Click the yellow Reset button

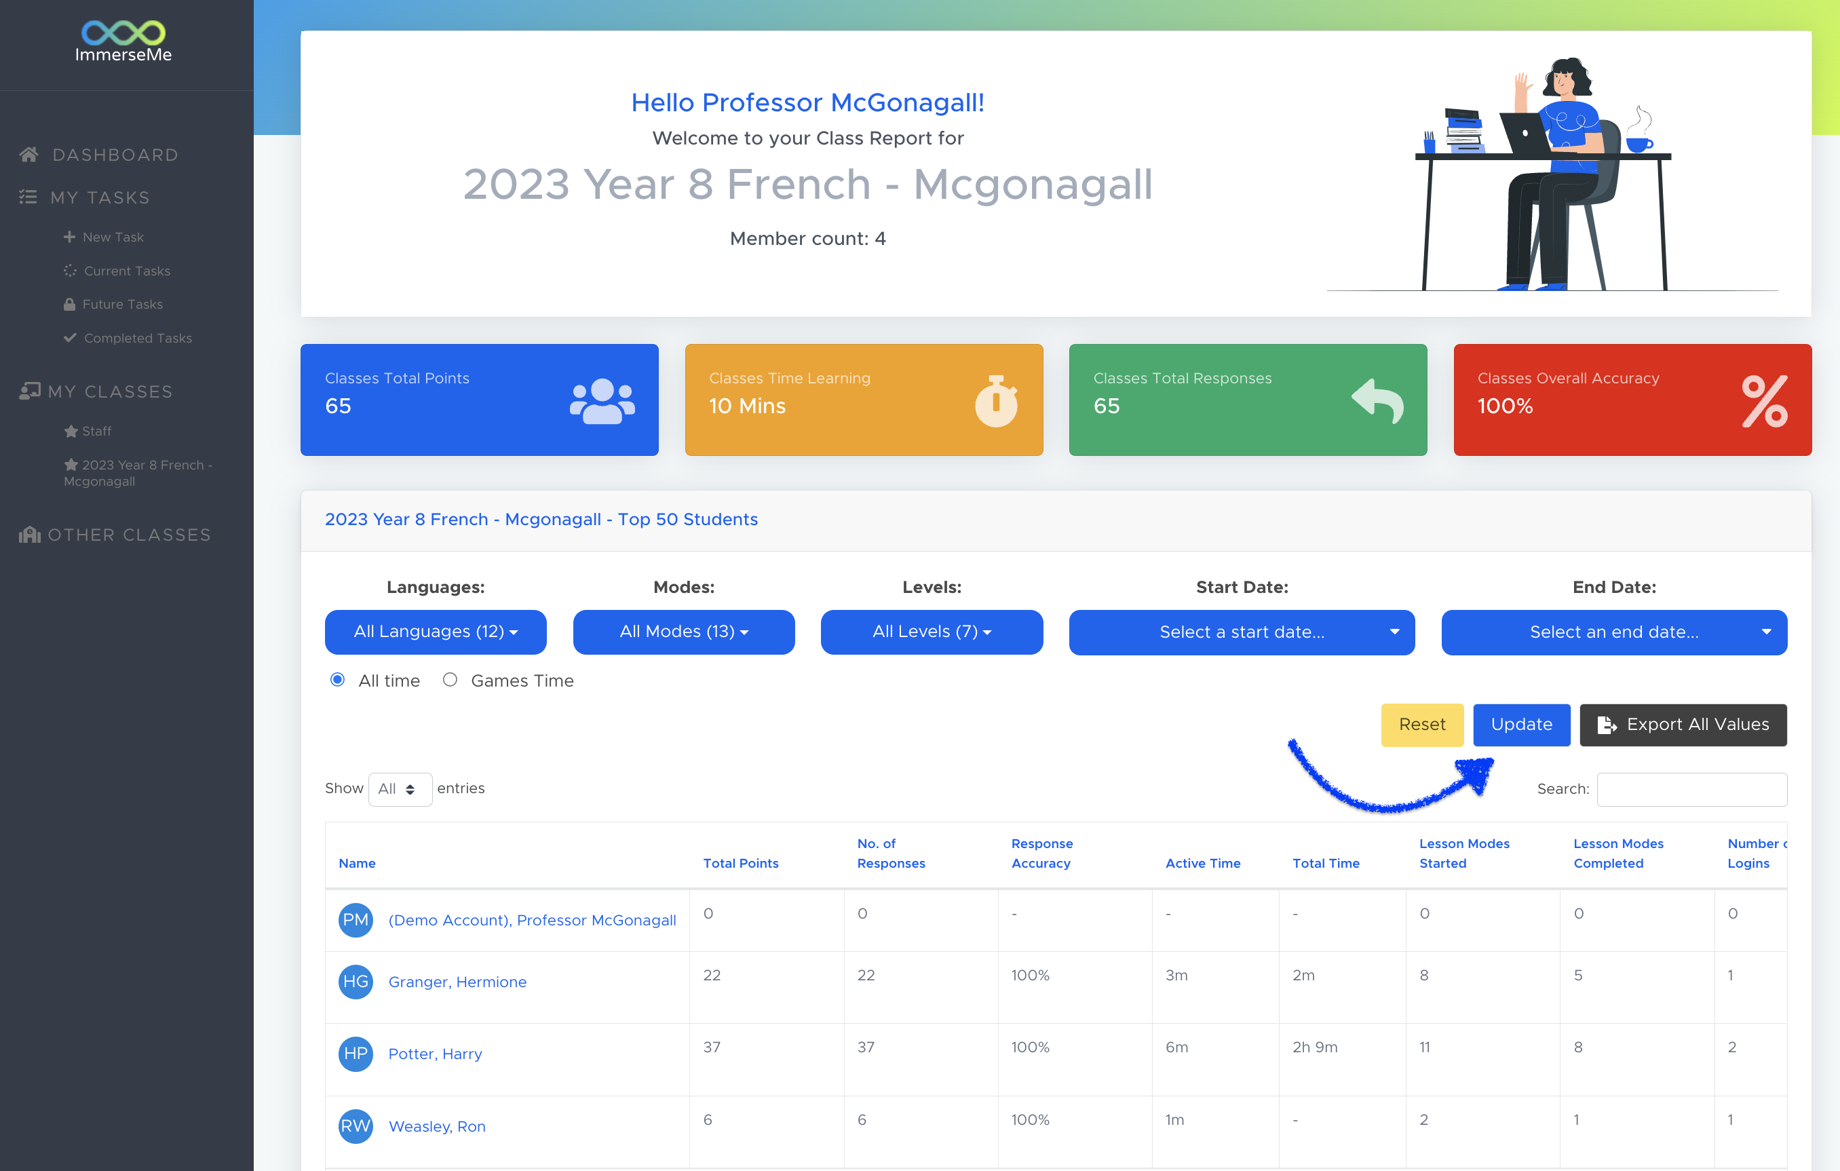click(x=1422, y=725)
